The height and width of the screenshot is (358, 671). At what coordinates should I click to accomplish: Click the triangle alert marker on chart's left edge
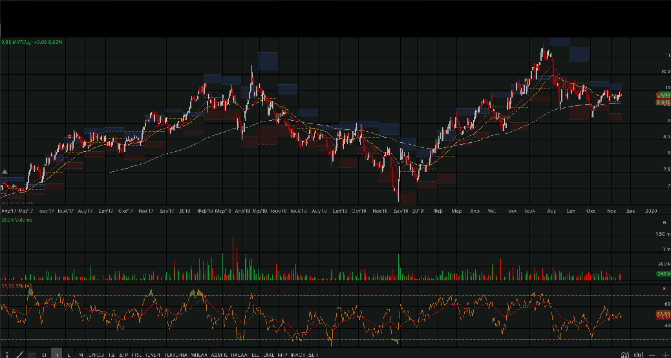(x=5, y=171)
